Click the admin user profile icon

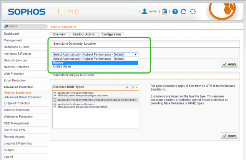pos(145,12)
